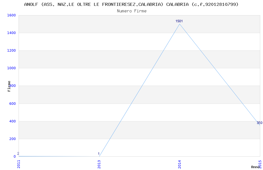Select the 2015 x-axis label
Viewport: 263px width, 170px height.
(x=260, y=164)
